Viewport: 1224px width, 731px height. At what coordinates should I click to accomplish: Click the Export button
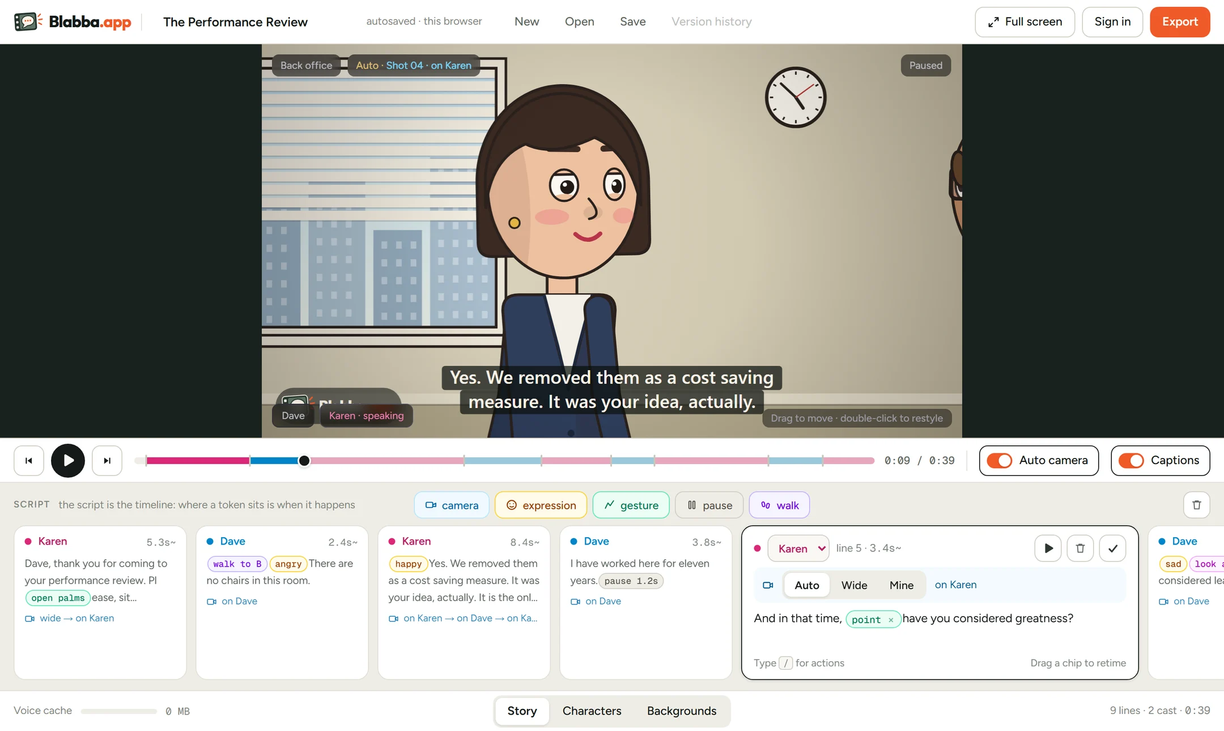pos(1180,22)
